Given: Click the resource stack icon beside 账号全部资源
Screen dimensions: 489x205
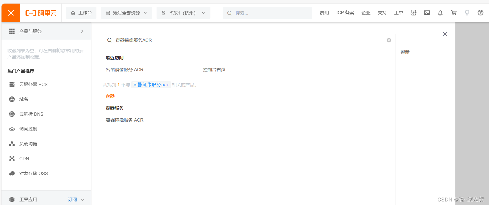Looking at the screenshot, I should [108, 13].
